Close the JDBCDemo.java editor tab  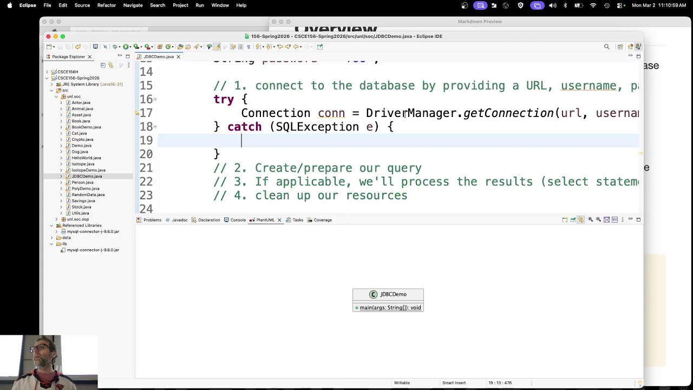(178, 57)
